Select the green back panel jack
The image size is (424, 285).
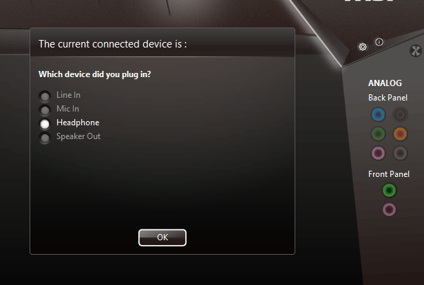pyautogui.click(x=378, y=134)
